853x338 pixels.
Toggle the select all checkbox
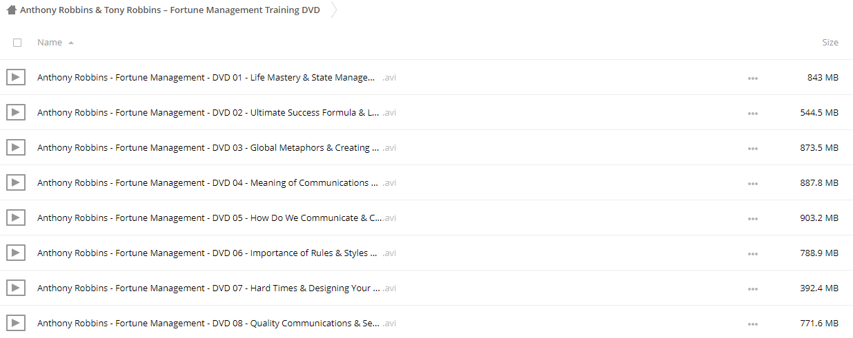[17, 43]
